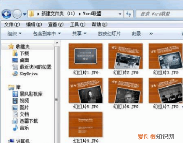Open the 迅雷下载 library

[x=29, y=121]
